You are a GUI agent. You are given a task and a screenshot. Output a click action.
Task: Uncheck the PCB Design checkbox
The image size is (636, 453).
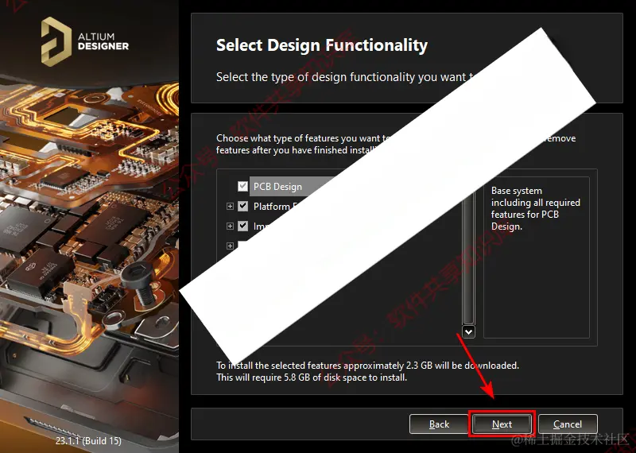[x=242, y=186]
